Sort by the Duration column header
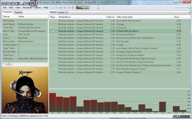The width and height of the screenshot is (192, 119). point(177,17)
